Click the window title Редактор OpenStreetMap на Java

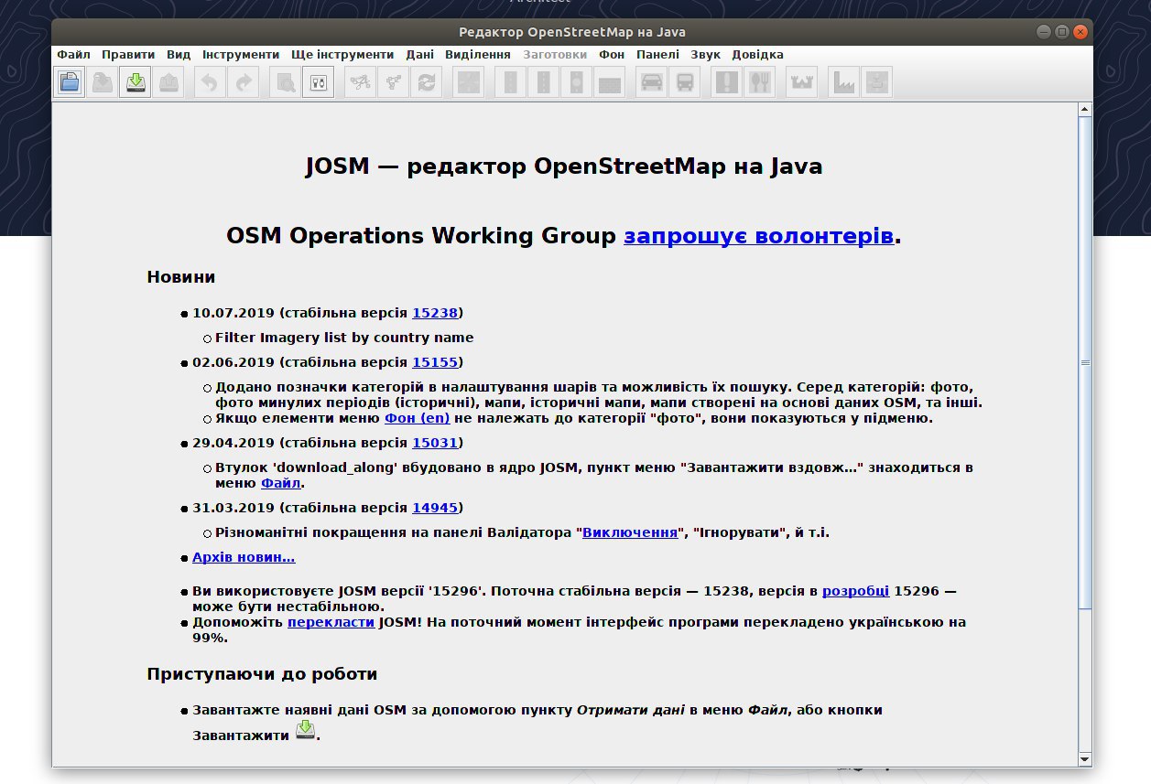572,32
